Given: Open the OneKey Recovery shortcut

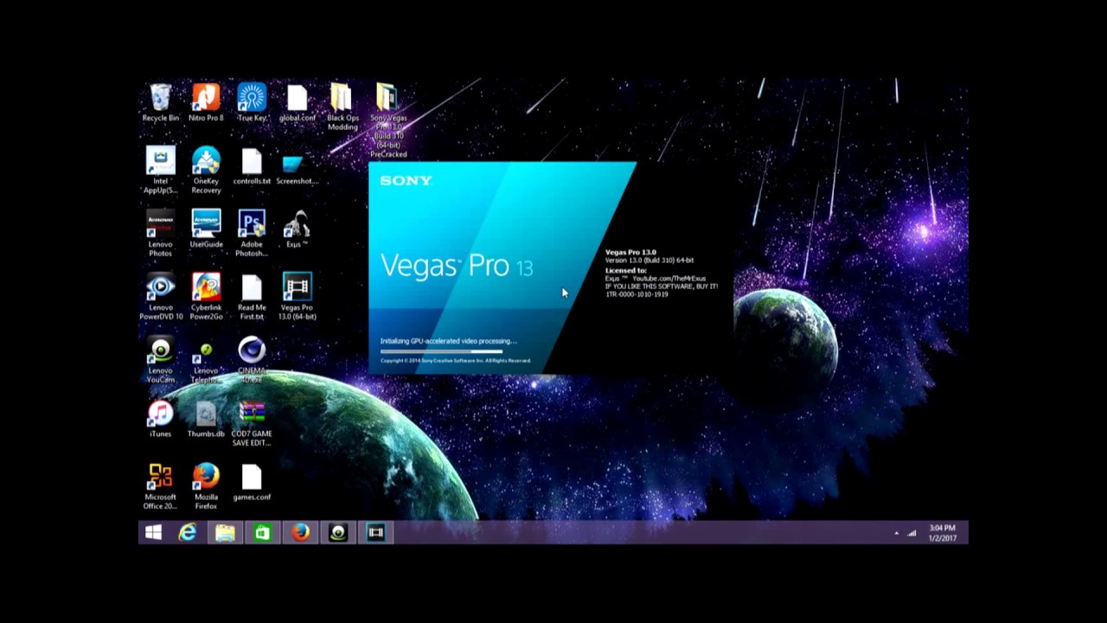Looking at the screenshot, I should (206, 170).
